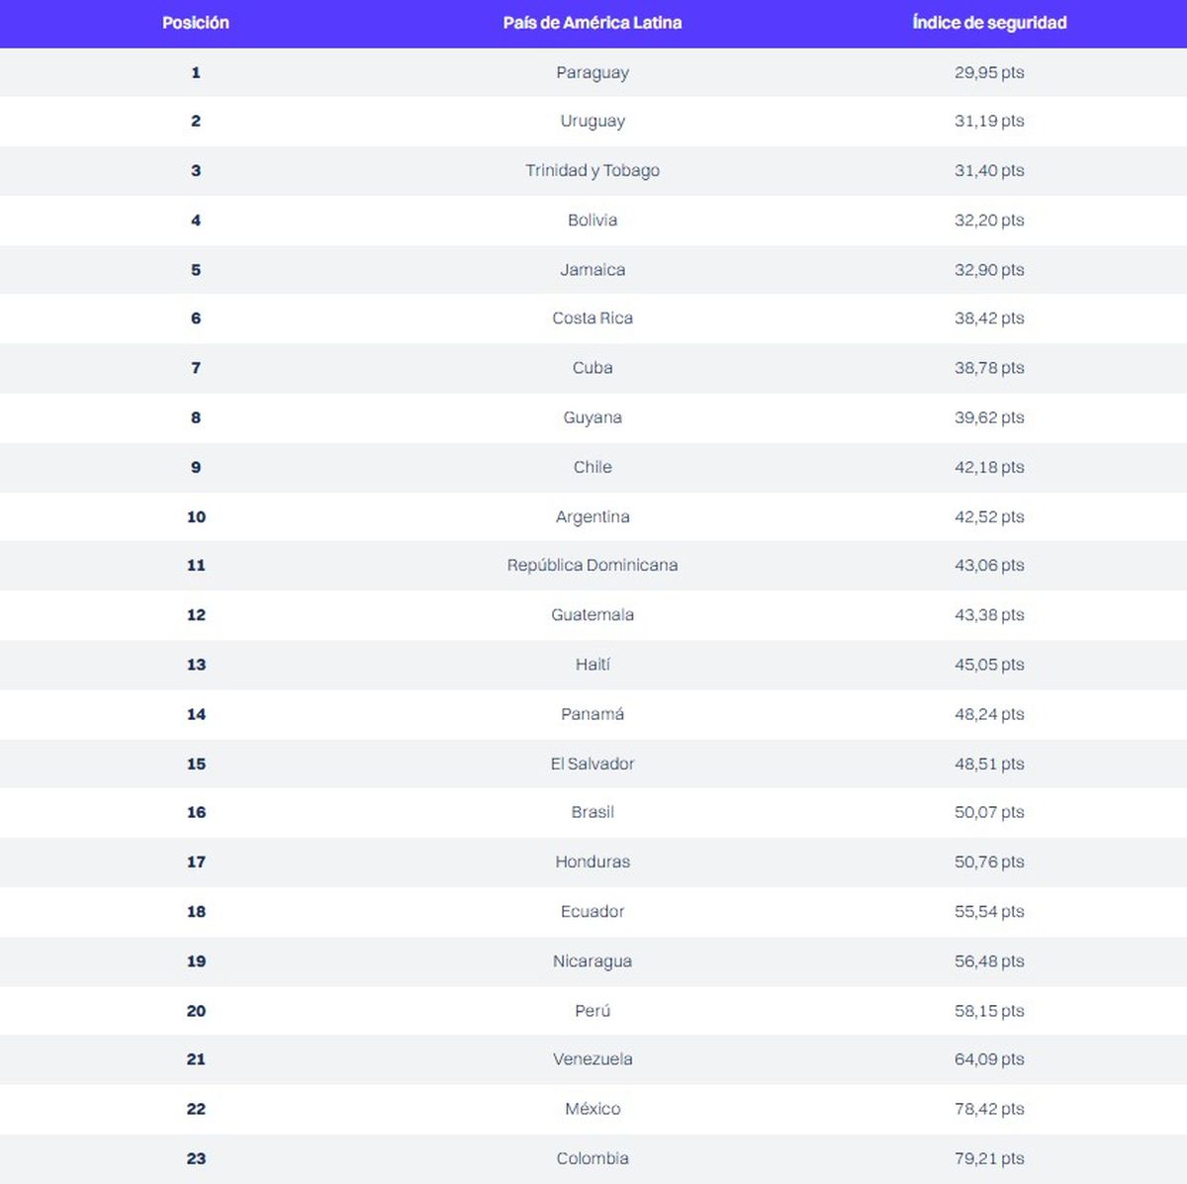This screenshot has width=1187, height=1184.
Task: Click the 32,90 pts score
Action: tap(989, 269)
